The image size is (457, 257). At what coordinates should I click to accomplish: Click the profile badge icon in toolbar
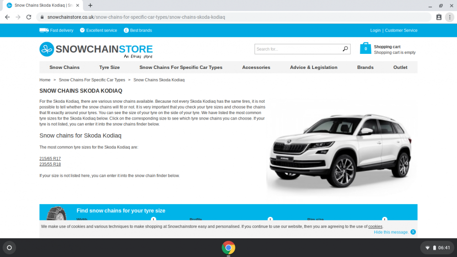coord(439,17)
